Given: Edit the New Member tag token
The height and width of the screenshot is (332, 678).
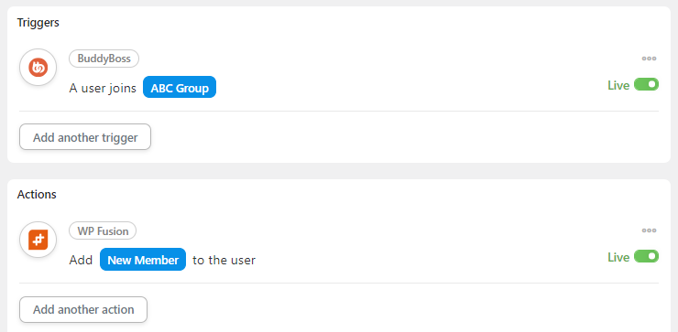Looking at the screenshot, I should tap(143, 260).
